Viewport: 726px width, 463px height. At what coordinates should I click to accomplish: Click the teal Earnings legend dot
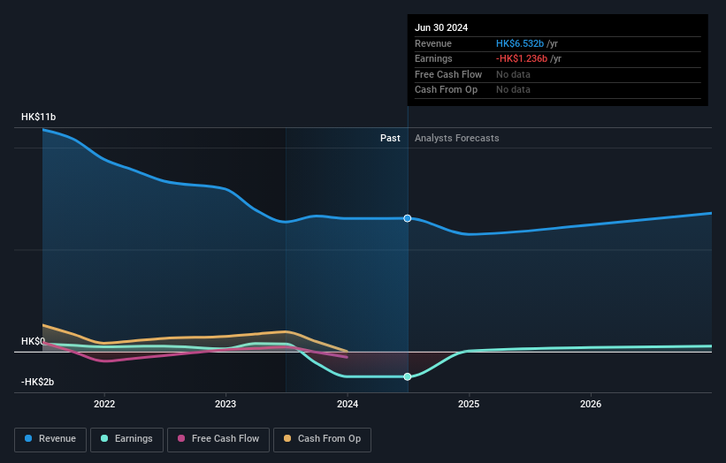point(104,438)
